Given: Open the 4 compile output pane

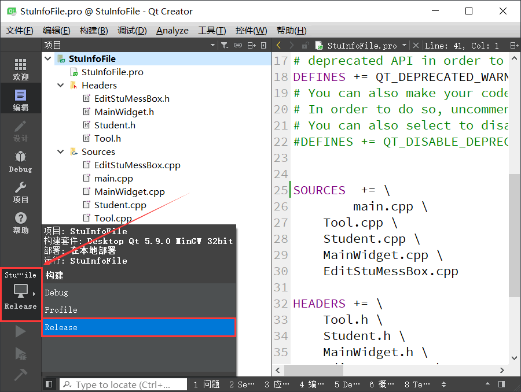Looking at the screenshot, I should [311, 384].
